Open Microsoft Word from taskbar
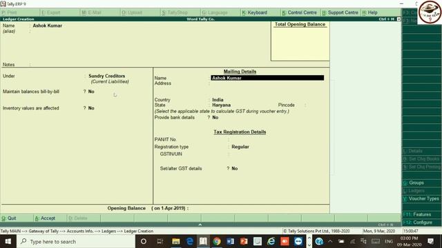 tap(230, 241)
